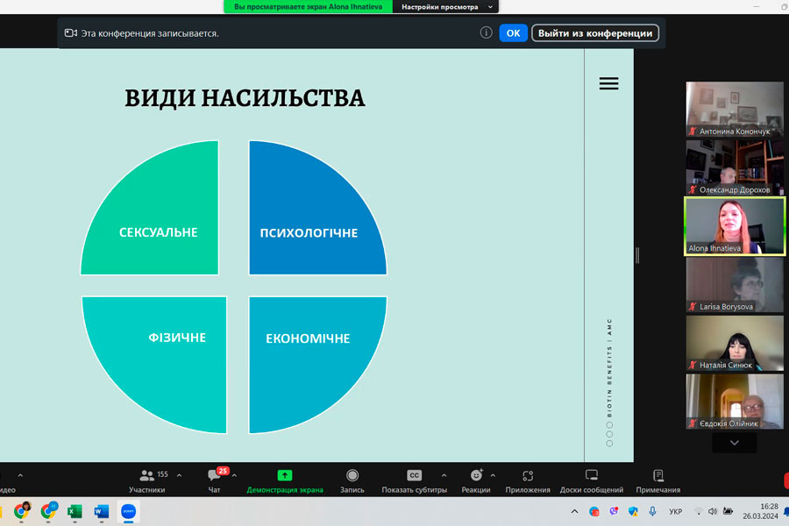Click the volume speaker tray icon
Screen dimensions: 789x526
point(713,511)
